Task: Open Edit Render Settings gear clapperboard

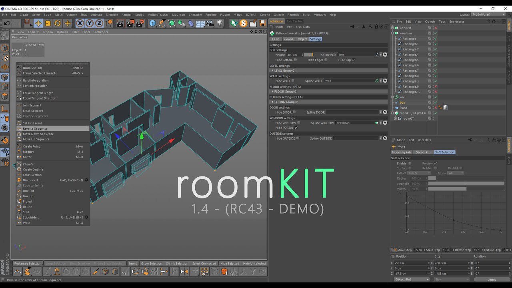Action: click(x=140, y=23)
